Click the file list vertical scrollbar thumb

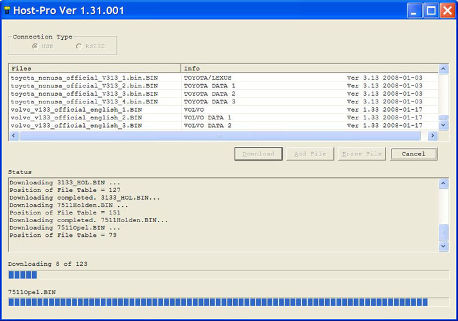click(x=443, y=117)
